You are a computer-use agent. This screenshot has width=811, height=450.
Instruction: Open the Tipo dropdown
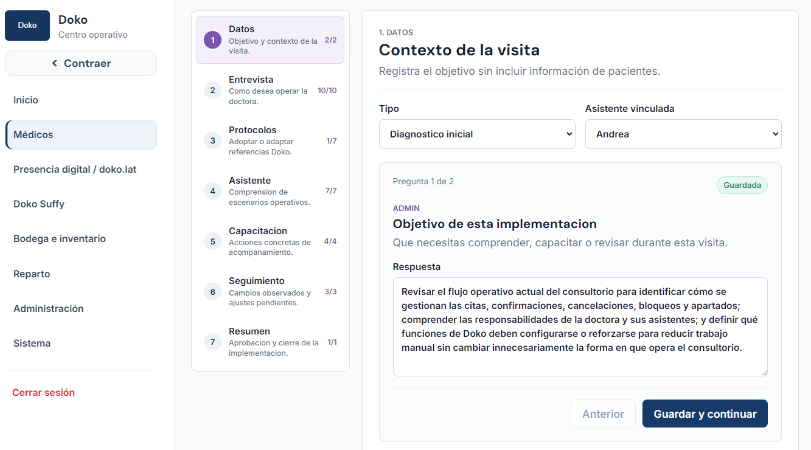pyautogui.click(x=477, y=134)
